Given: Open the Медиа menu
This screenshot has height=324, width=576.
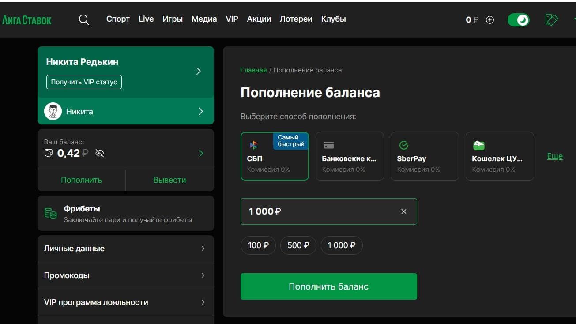Looking at the screenshot, I should point(204,19).
